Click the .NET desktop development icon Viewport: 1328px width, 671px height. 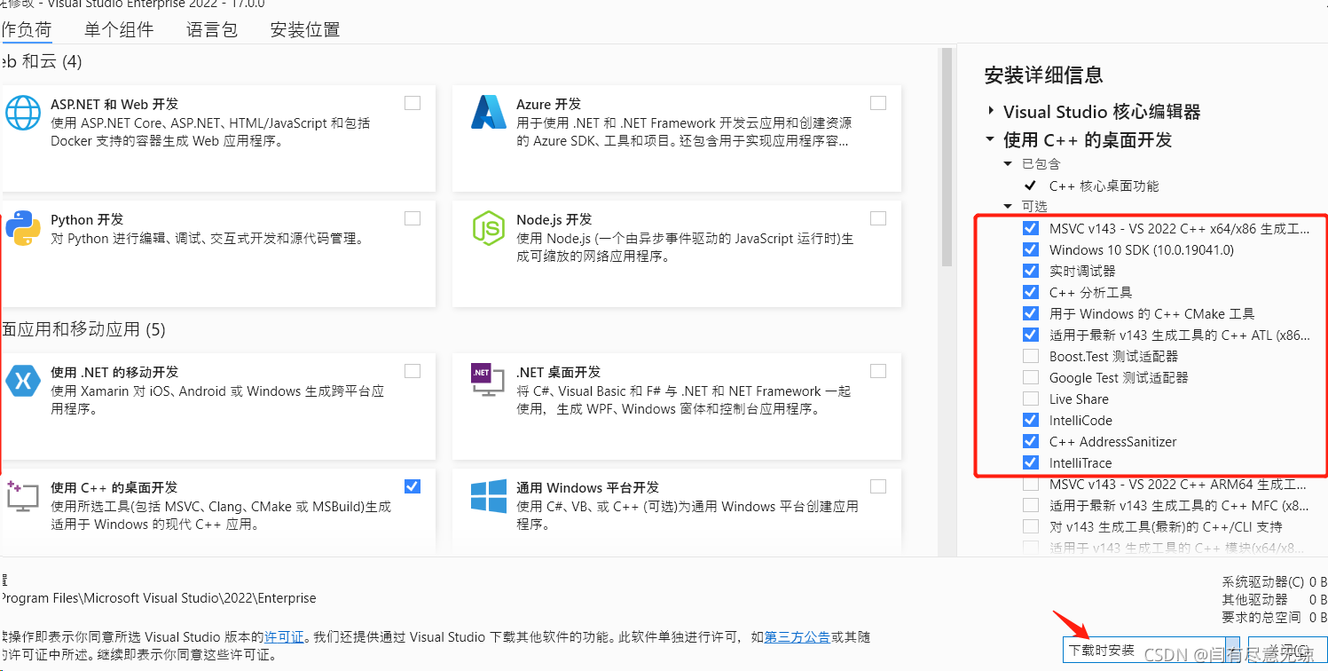coord(488,381)
